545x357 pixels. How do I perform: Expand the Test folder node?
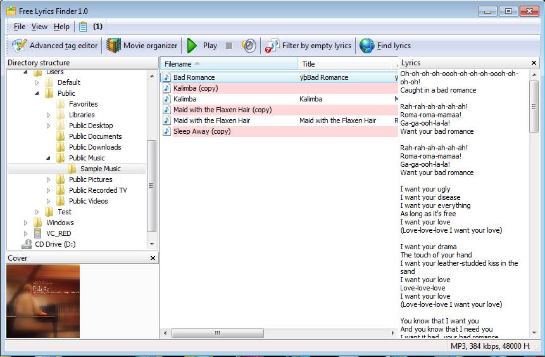(x=37, y=212)
